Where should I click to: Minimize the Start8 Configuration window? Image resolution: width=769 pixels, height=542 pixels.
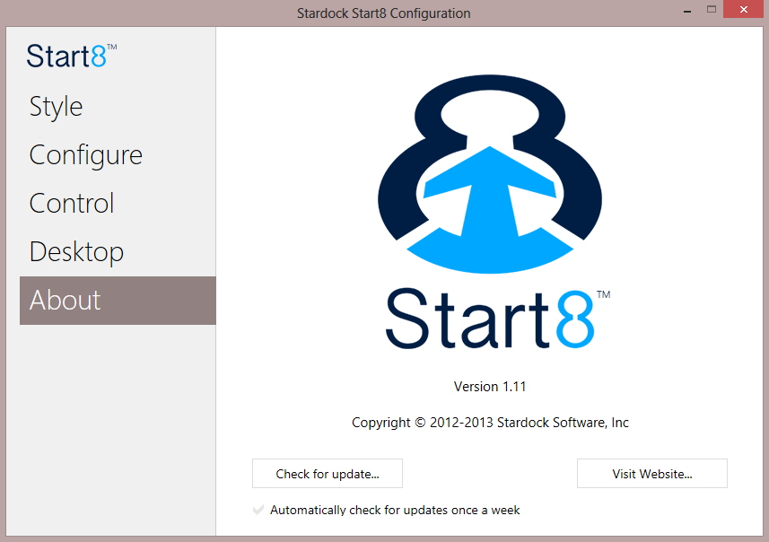pos(686,10)
